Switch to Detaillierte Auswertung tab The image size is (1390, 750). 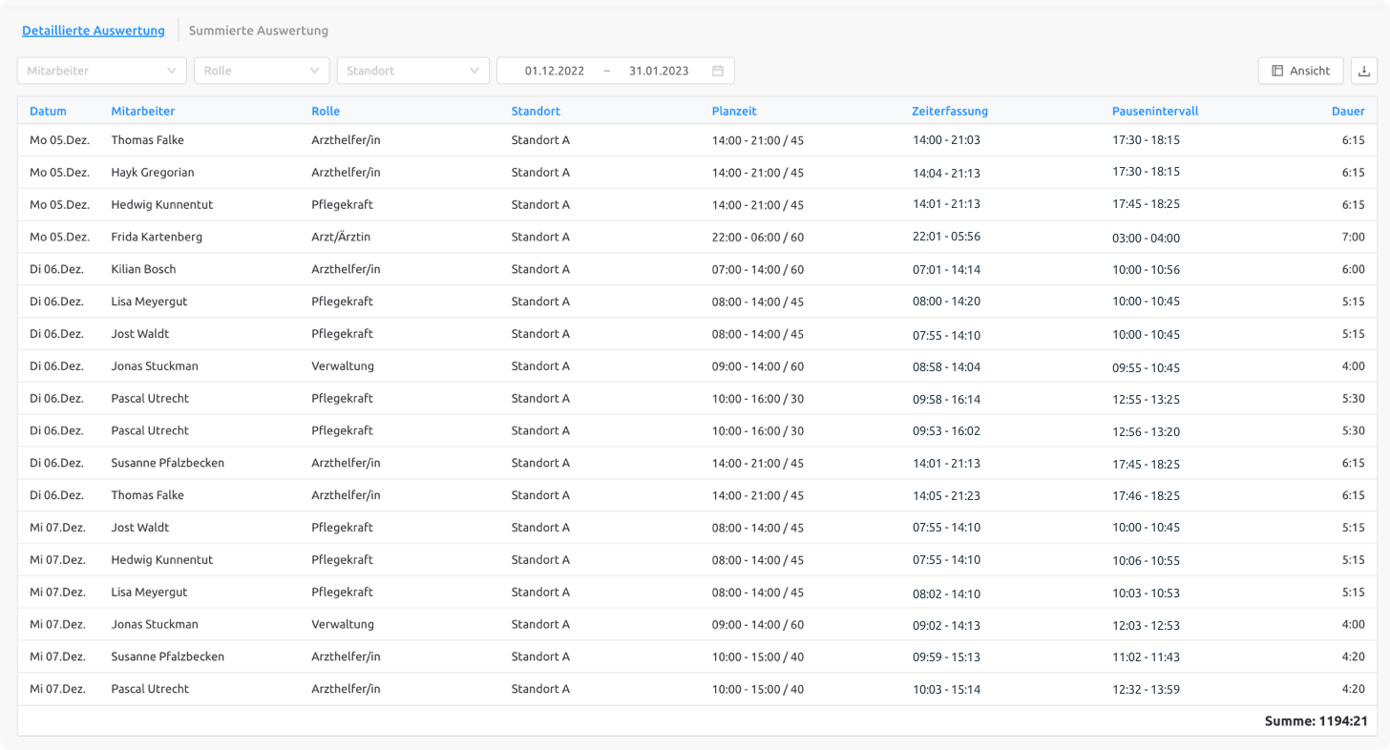(x=94, y=31)
